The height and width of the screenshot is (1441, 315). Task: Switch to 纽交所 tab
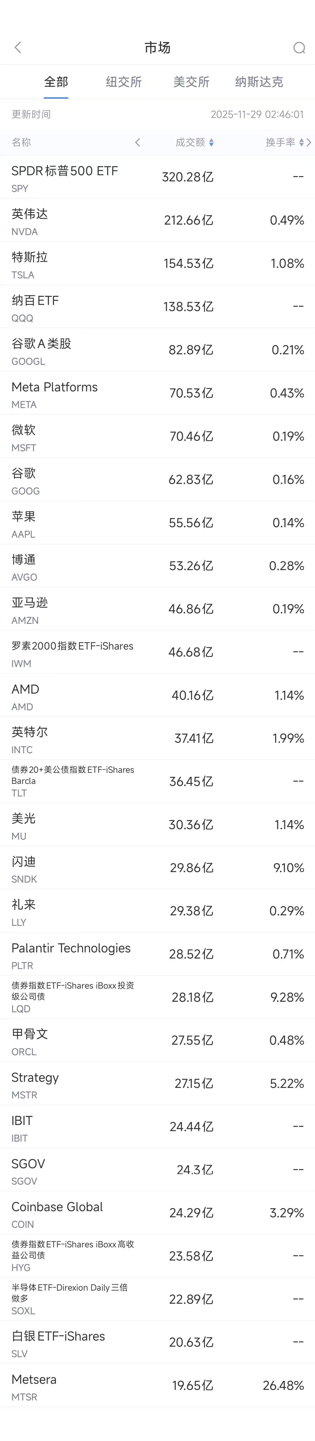click(124, 82)
